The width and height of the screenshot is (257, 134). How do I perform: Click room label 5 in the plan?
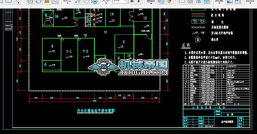(x=52, y=46)
